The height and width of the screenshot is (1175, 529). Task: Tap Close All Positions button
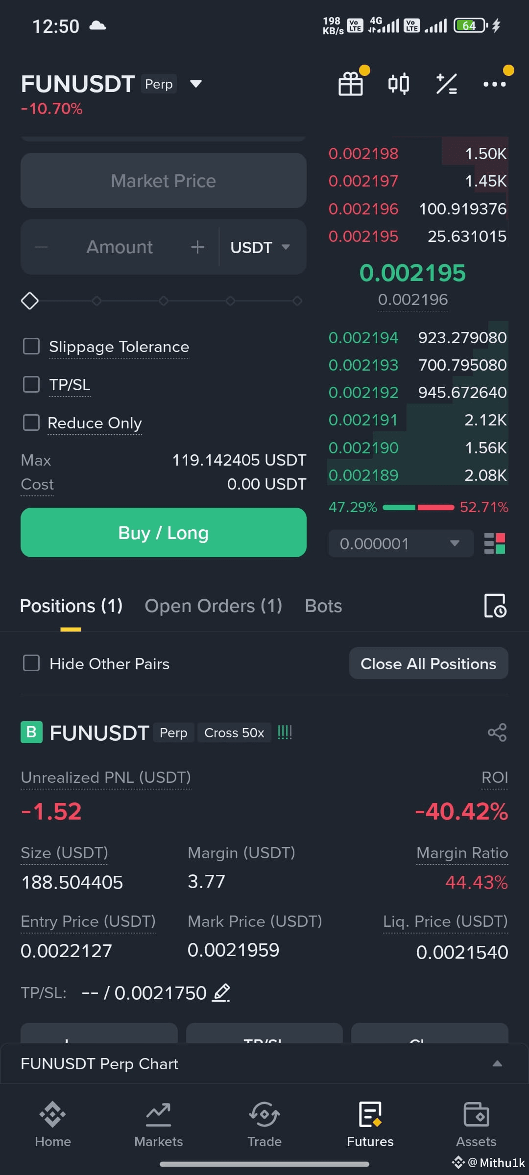coord(429,663)
